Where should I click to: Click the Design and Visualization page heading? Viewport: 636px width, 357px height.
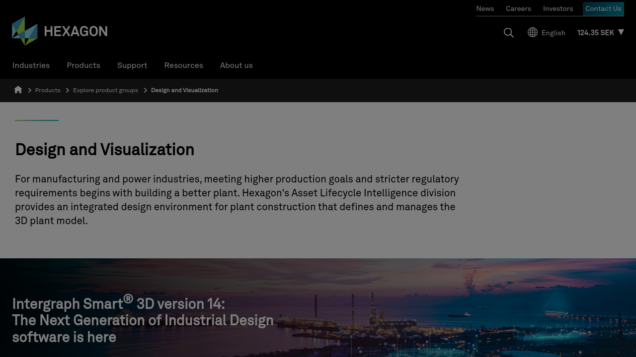click(104, 149)
